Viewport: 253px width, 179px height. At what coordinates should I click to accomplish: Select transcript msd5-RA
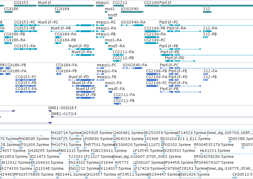pyautogui.click(x=110, y=49)
